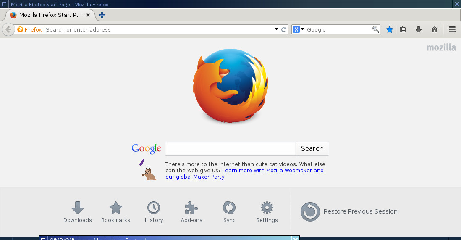Image resolution: width=461 pixels, height=240 pixels.
Task: Show the bookmarks list menu icon
Action: coord(403,29)
